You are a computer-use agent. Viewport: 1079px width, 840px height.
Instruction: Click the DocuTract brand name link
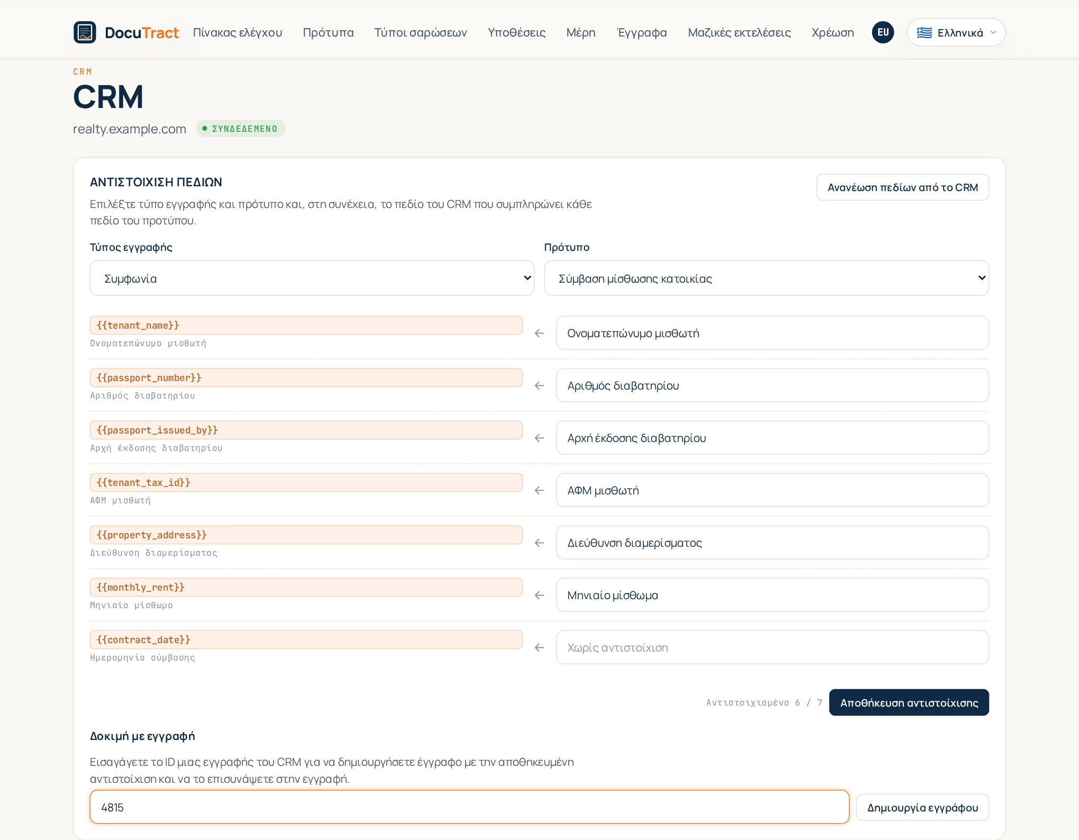click(142, 33)
